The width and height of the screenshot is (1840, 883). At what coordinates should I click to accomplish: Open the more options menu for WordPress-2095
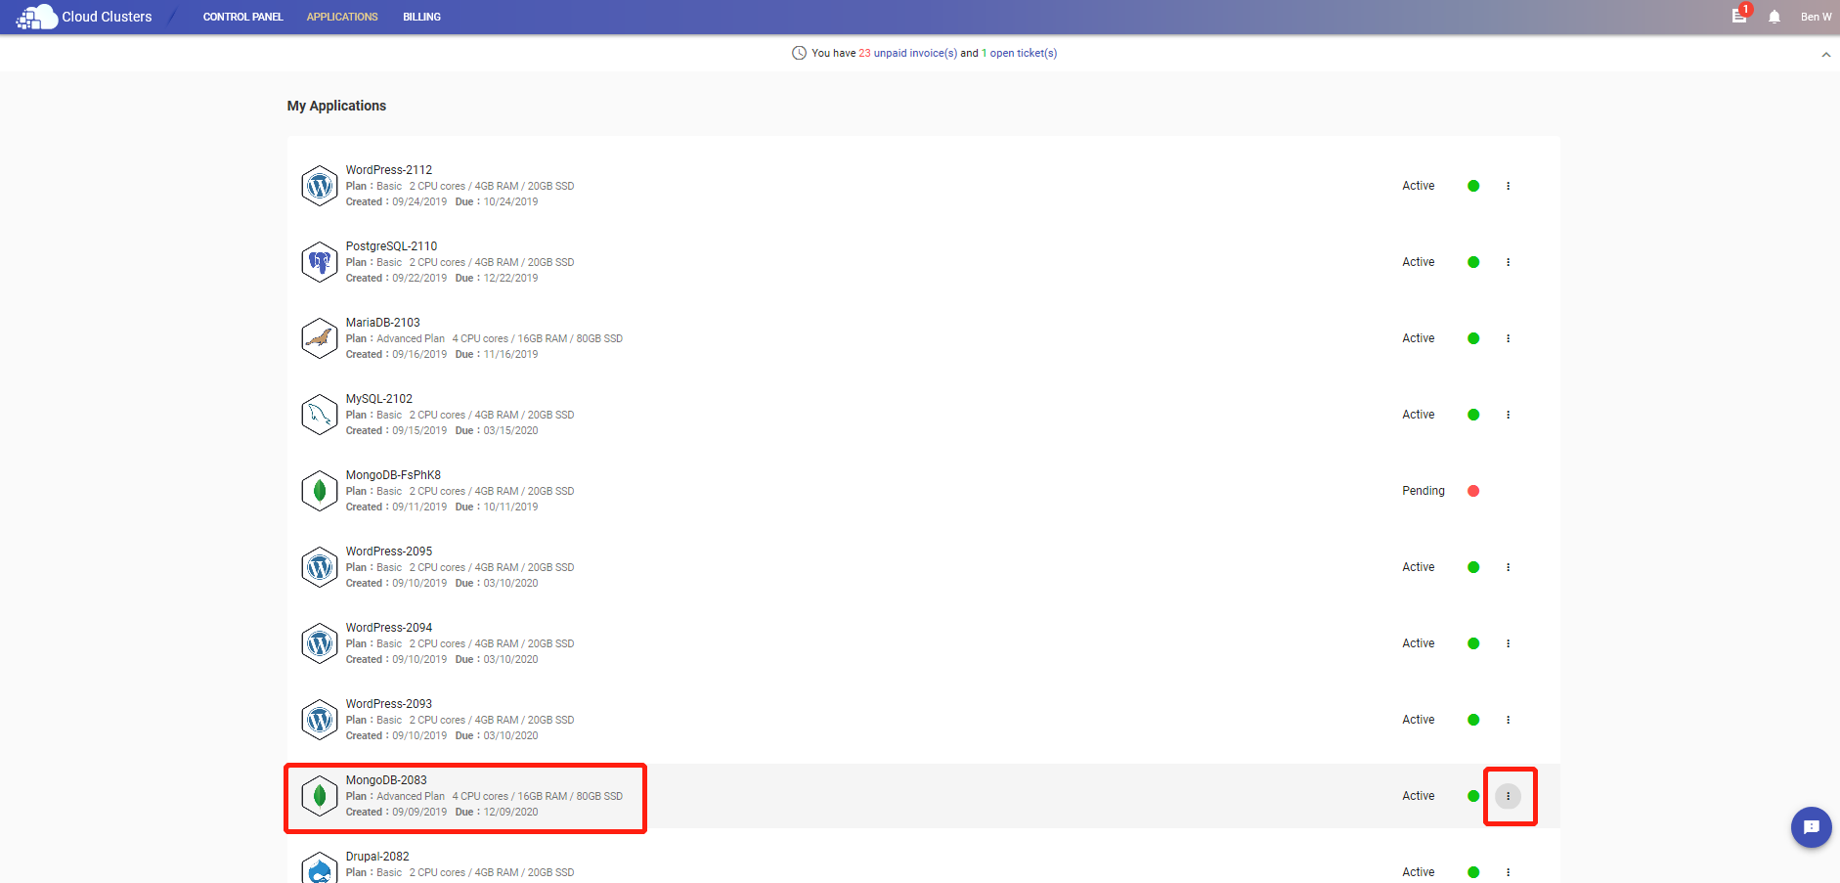point(1508,567)
